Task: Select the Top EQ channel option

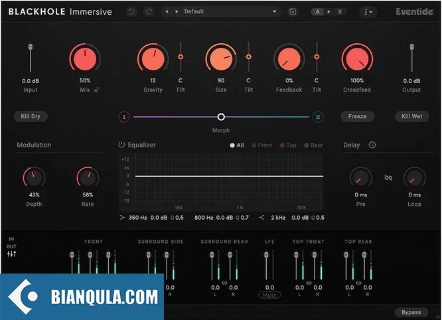Action: coord(288,145)
